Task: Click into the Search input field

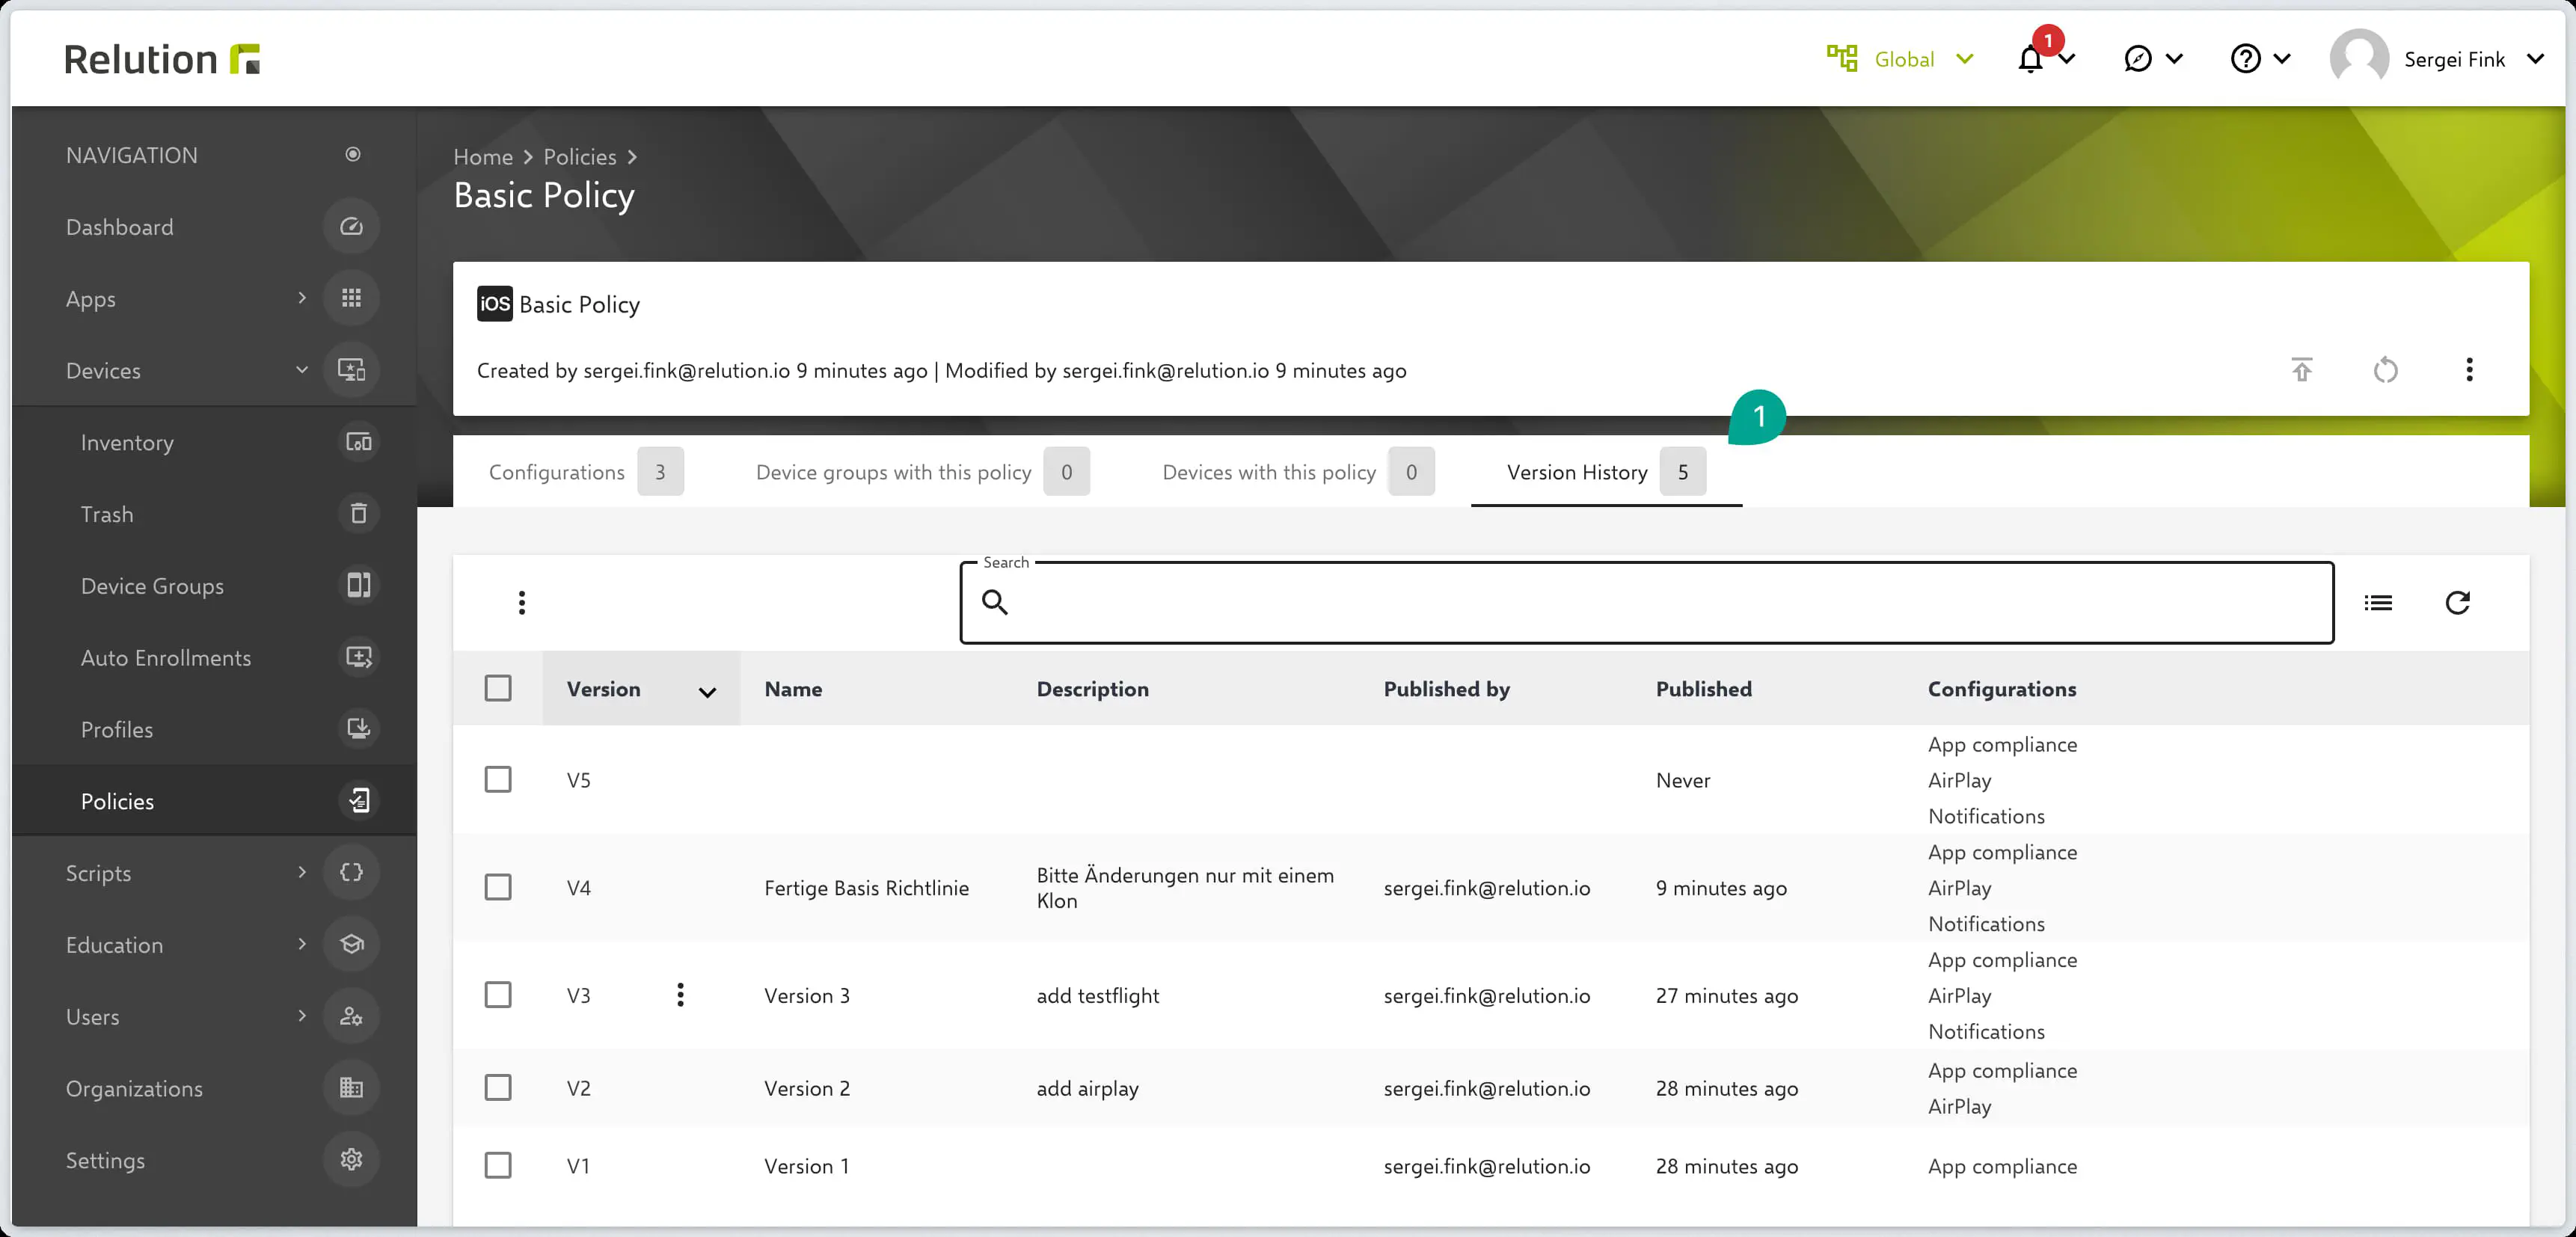Action: point(1660,602)
